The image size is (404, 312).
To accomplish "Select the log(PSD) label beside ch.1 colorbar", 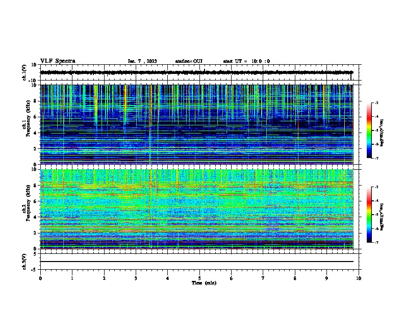I will click(x=382, y=133).
